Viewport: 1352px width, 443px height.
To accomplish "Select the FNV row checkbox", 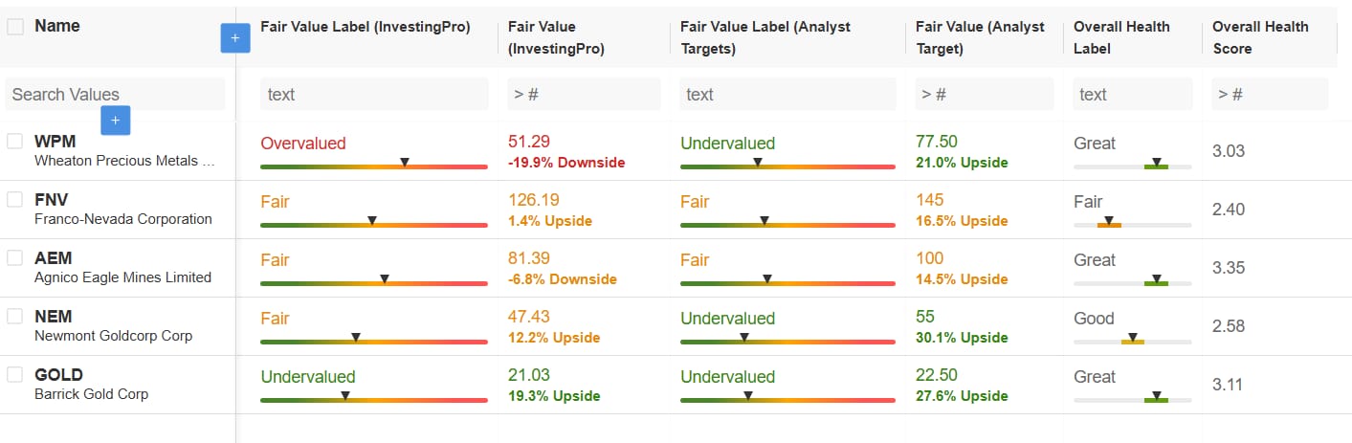I will 15,199.
